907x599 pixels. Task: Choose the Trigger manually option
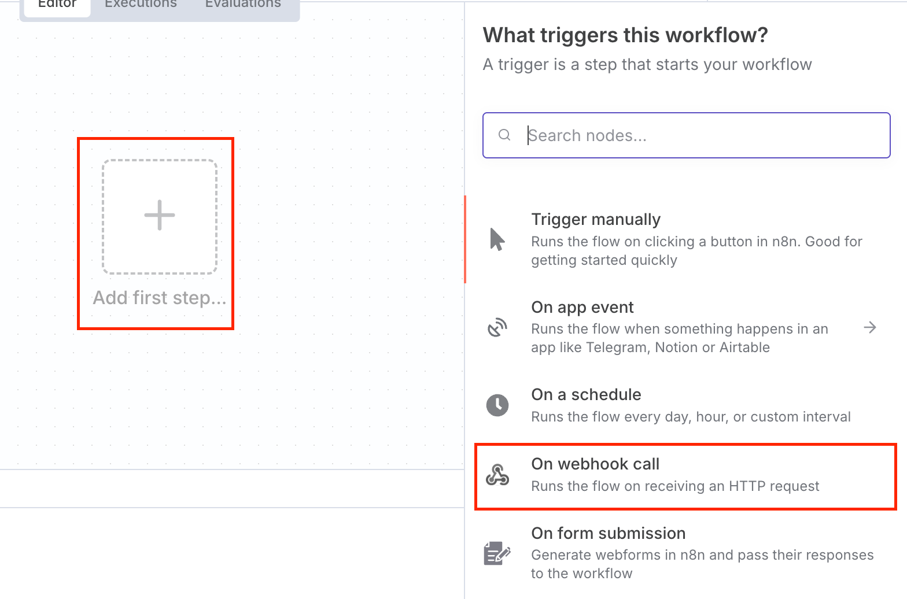tap(686, 239)
